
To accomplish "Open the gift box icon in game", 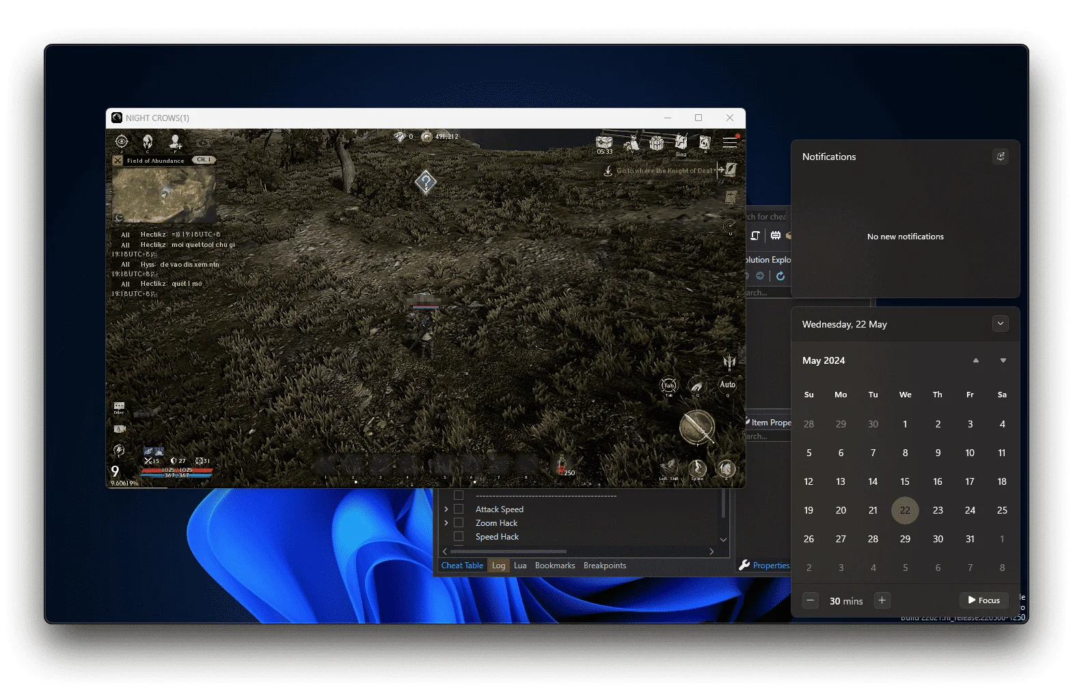I will [x=656, y=143].
